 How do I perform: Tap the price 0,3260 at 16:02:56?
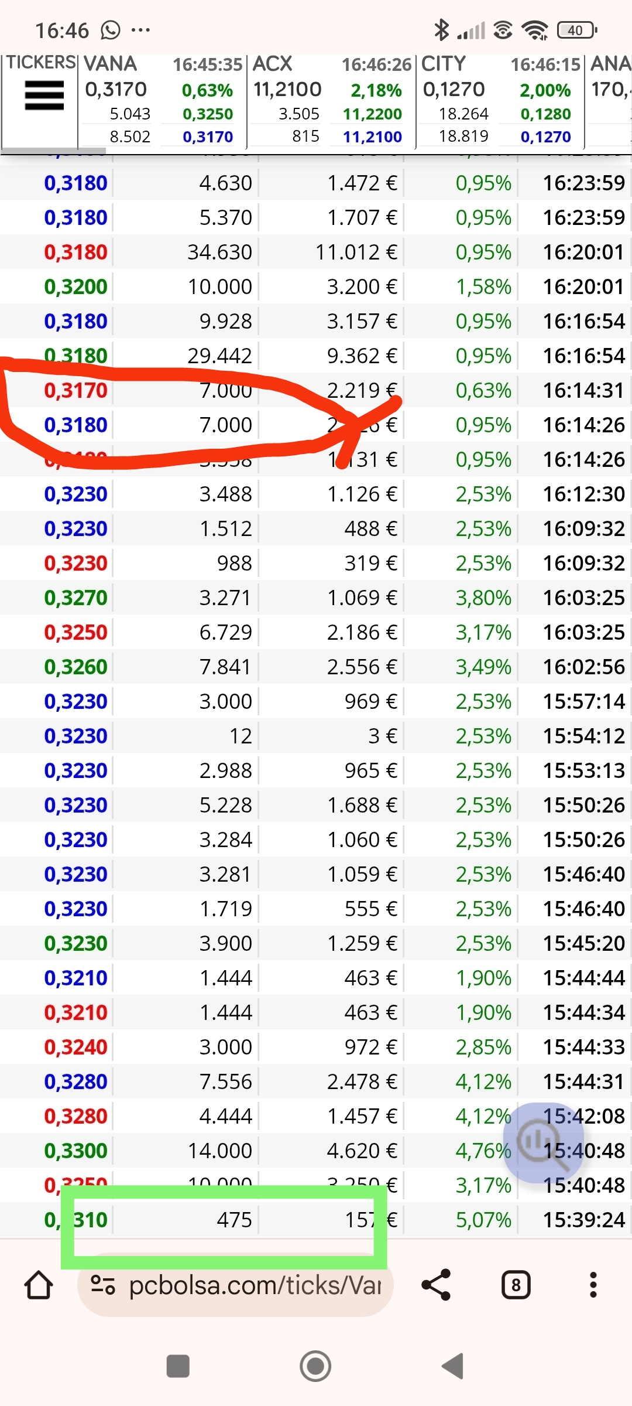point(75,667)
